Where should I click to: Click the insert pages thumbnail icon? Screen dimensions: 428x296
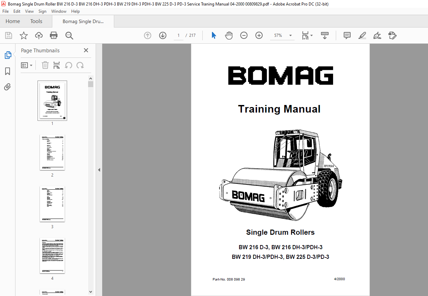click(x=57, y=65)
